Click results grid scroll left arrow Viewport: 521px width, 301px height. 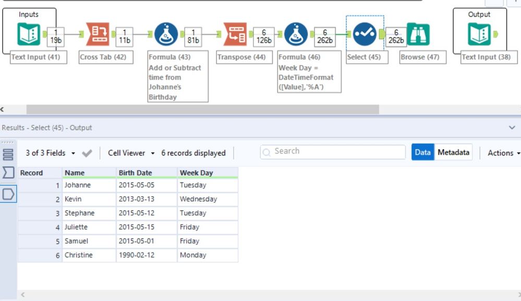pyautogui.click(x=23, y=295)
